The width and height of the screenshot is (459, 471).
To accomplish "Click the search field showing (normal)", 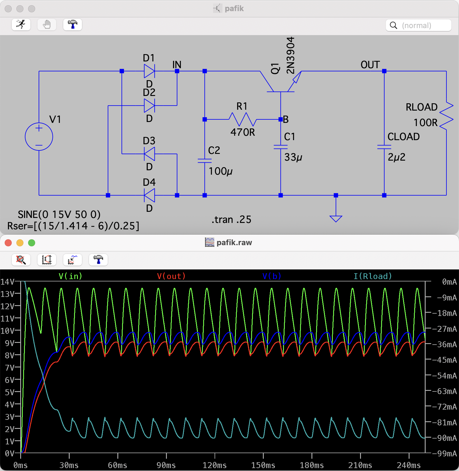I will point(422,25).
